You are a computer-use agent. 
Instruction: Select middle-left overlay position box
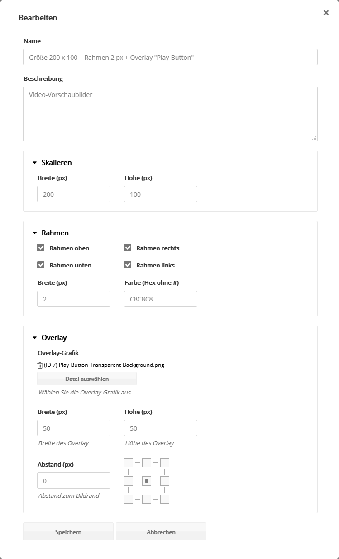click(x=129, y=481)
